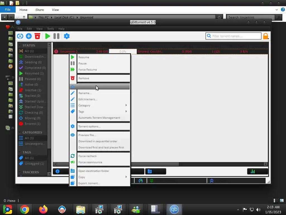Filter by Errored (1) status
This screenshot has width=286, height=215.
click(32, 124)
